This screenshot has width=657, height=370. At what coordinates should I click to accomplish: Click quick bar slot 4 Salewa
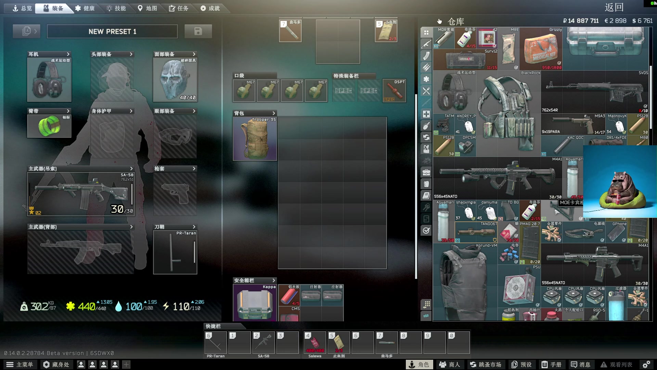314,343
